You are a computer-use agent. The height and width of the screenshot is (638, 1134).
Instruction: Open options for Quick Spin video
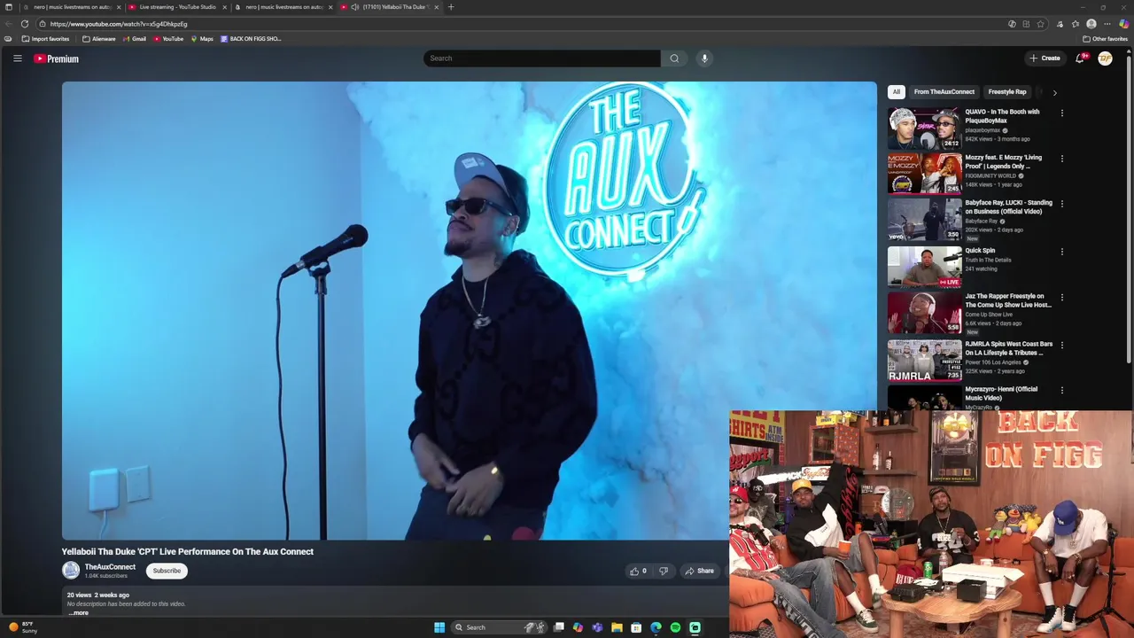pos(1061,252)
